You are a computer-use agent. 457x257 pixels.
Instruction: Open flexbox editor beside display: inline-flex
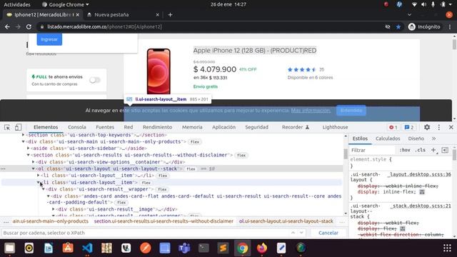click(422, 192)
